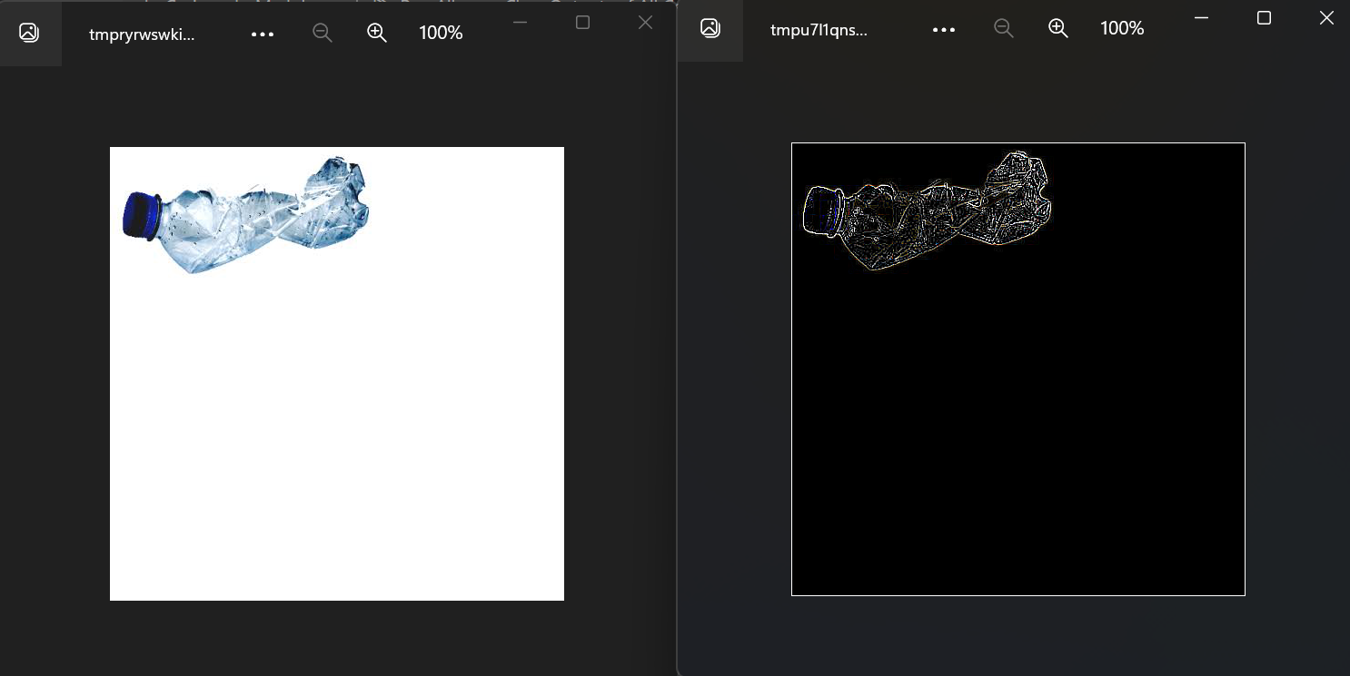
Task: Open the 100% zoom level control in the left window
Action: pyautogui.click(x=440, y=33)
